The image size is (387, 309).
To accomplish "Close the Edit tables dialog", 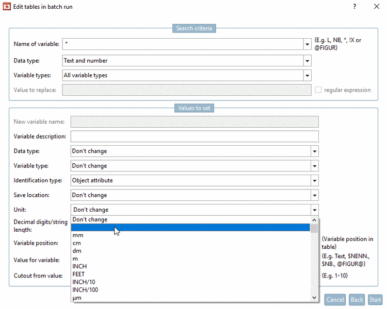I will tap(377, 7).
